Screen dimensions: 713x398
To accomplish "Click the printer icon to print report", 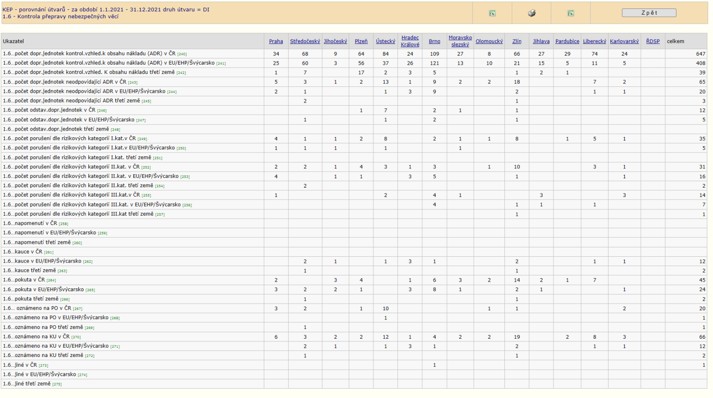I will 532,13.
